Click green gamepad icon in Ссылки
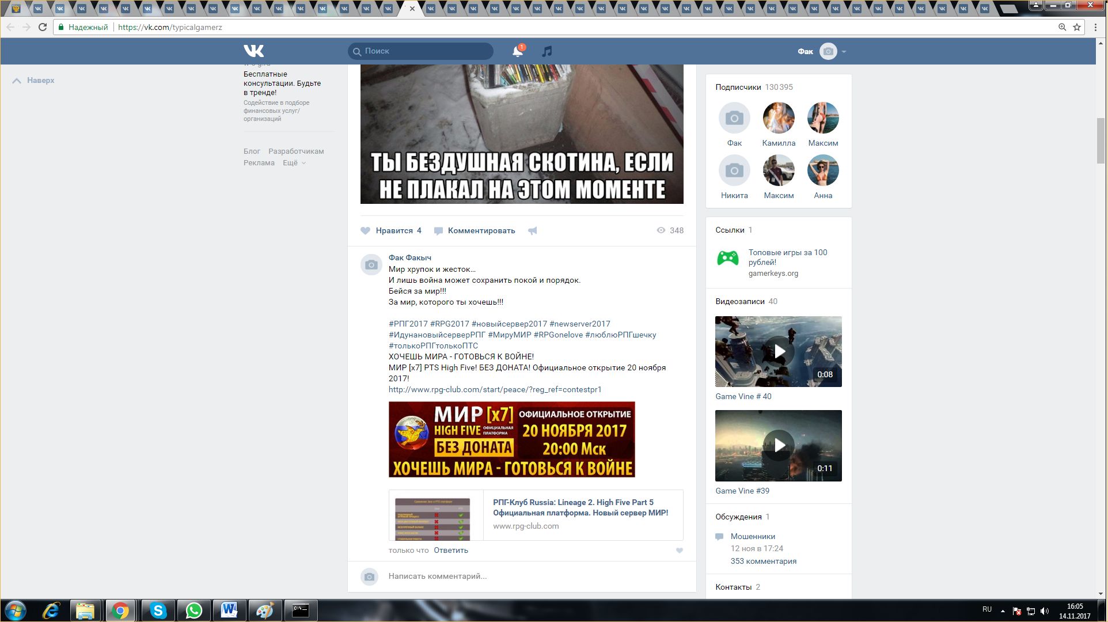The height and width of the screenshot is (622, 1108). [727, 257]
